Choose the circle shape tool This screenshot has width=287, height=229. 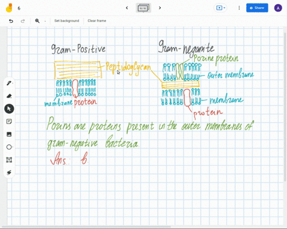(x=9, y=147)
